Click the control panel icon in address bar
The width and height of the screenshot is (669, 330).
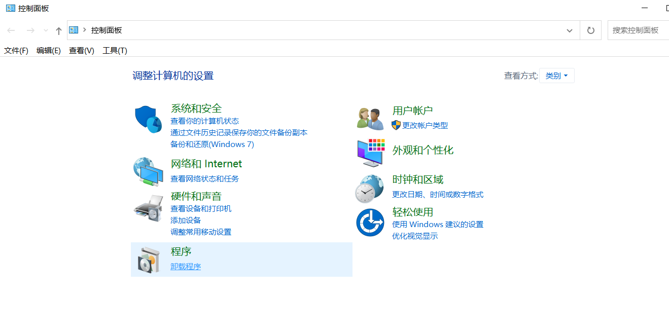[74, 30]
